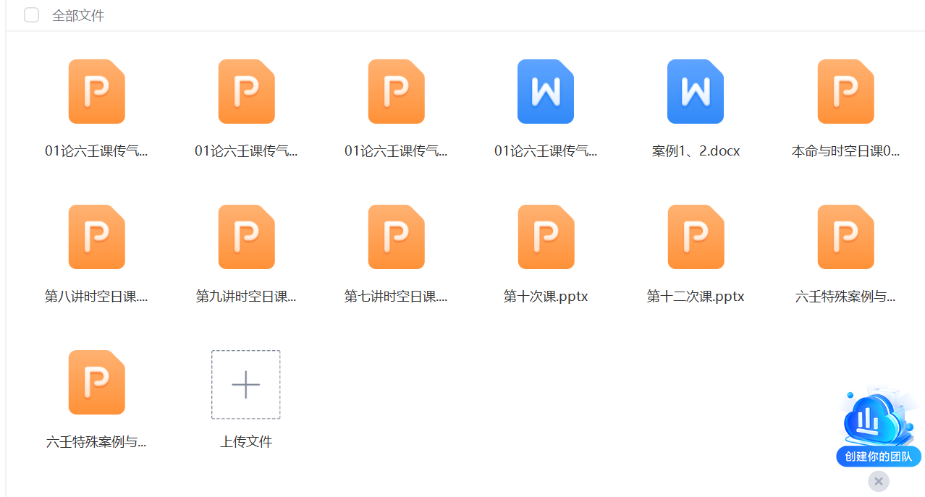Open the 第七讲时空日课 presentation icon
Image resolution: width=925 pixels, height=497 pixels.
[396, 237]
